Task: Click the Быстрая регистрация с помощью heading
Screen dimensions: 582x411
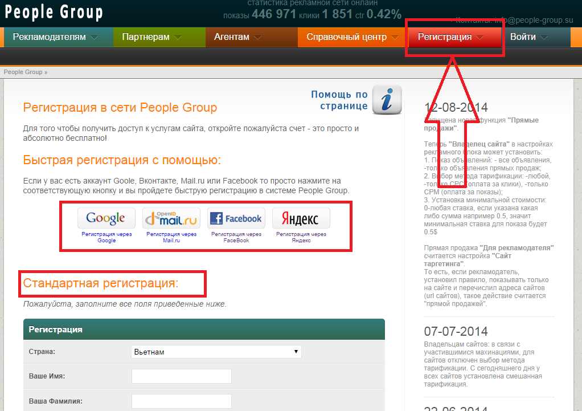Action: click(x=122, y=160)
